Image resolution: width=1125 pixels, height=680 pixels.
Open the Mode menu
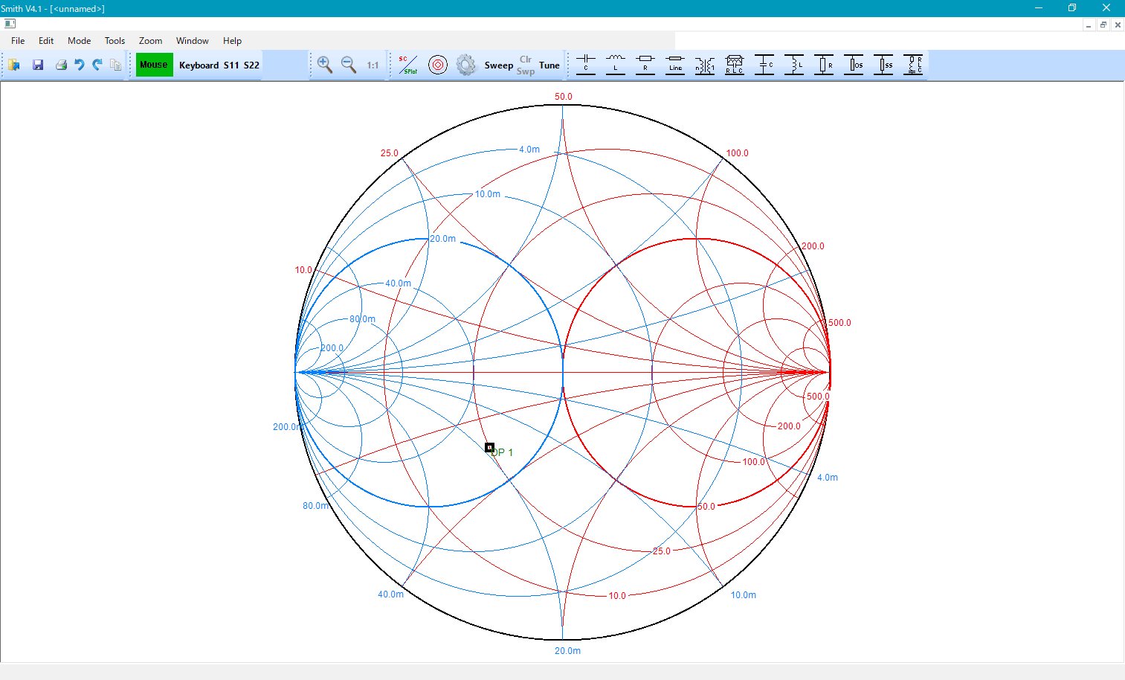pos(79,41)
